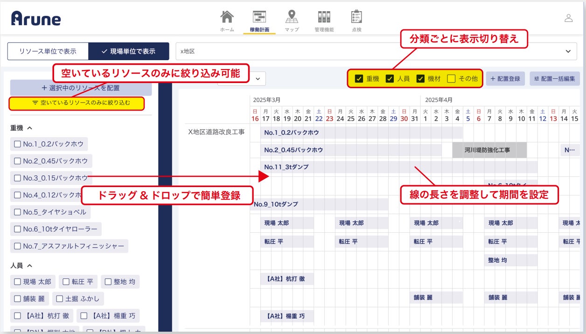This screenshot has height=334, width=586.
Task: Uncheck the 重機 category checkbox
Action: [x=359, y=79]
